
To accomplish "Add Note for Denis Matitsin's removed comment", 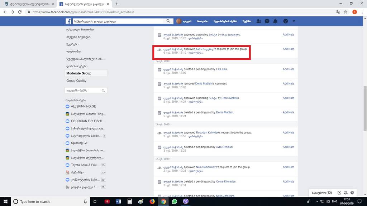I will 289,84.
